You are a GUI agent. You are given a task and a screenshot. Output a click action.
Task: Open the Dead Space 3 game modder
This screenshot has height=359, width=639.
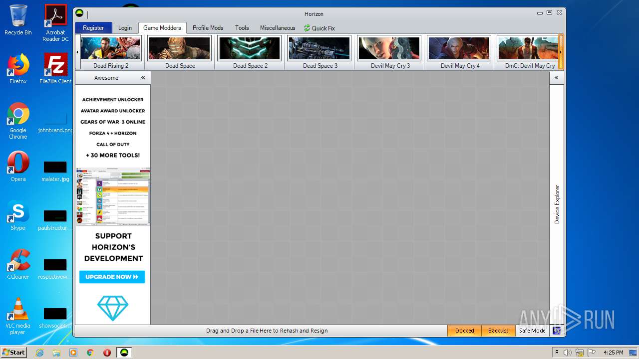[x=319, y=52]
